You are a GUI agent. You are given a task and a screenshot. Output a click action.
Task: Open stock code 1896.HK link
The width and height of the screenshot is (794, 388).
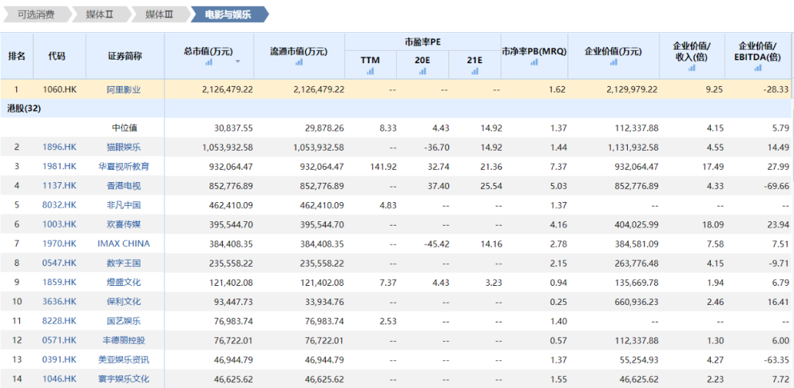pyautogui.click(x=60, y=147)
